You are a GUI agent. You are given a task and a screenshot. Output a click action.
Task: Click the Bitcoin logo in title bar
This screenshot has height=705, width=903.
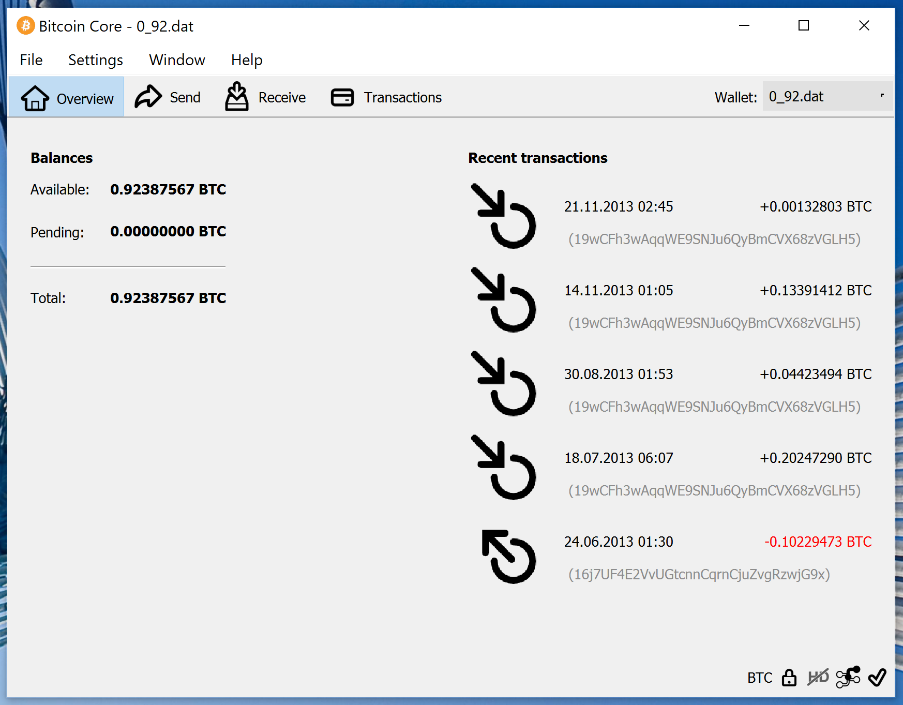[25, 26]
